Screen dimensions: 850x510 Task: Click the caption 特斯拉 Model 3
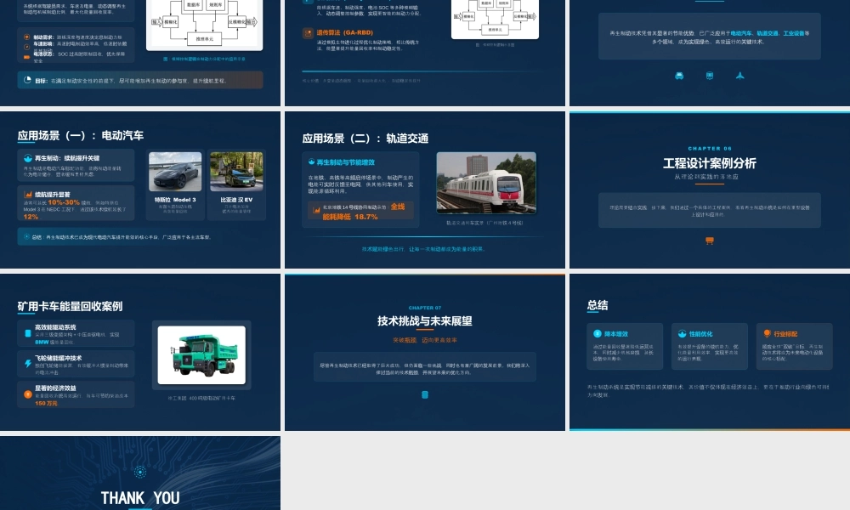175,200
